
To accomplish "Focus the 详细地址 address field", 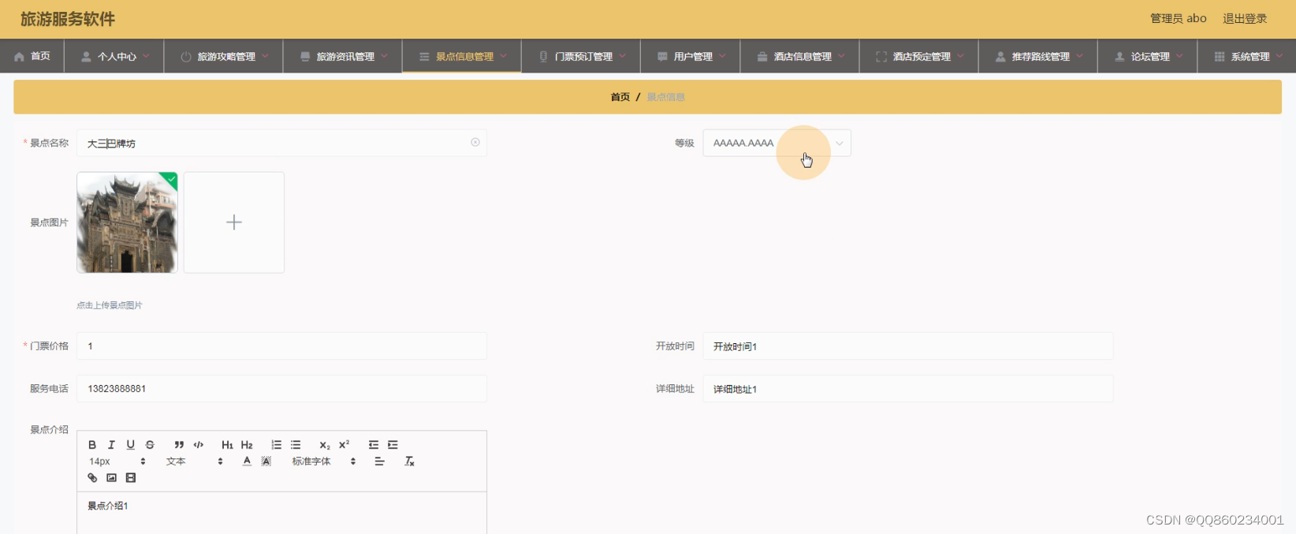I will pyautogui.click(x=908, y=389).
